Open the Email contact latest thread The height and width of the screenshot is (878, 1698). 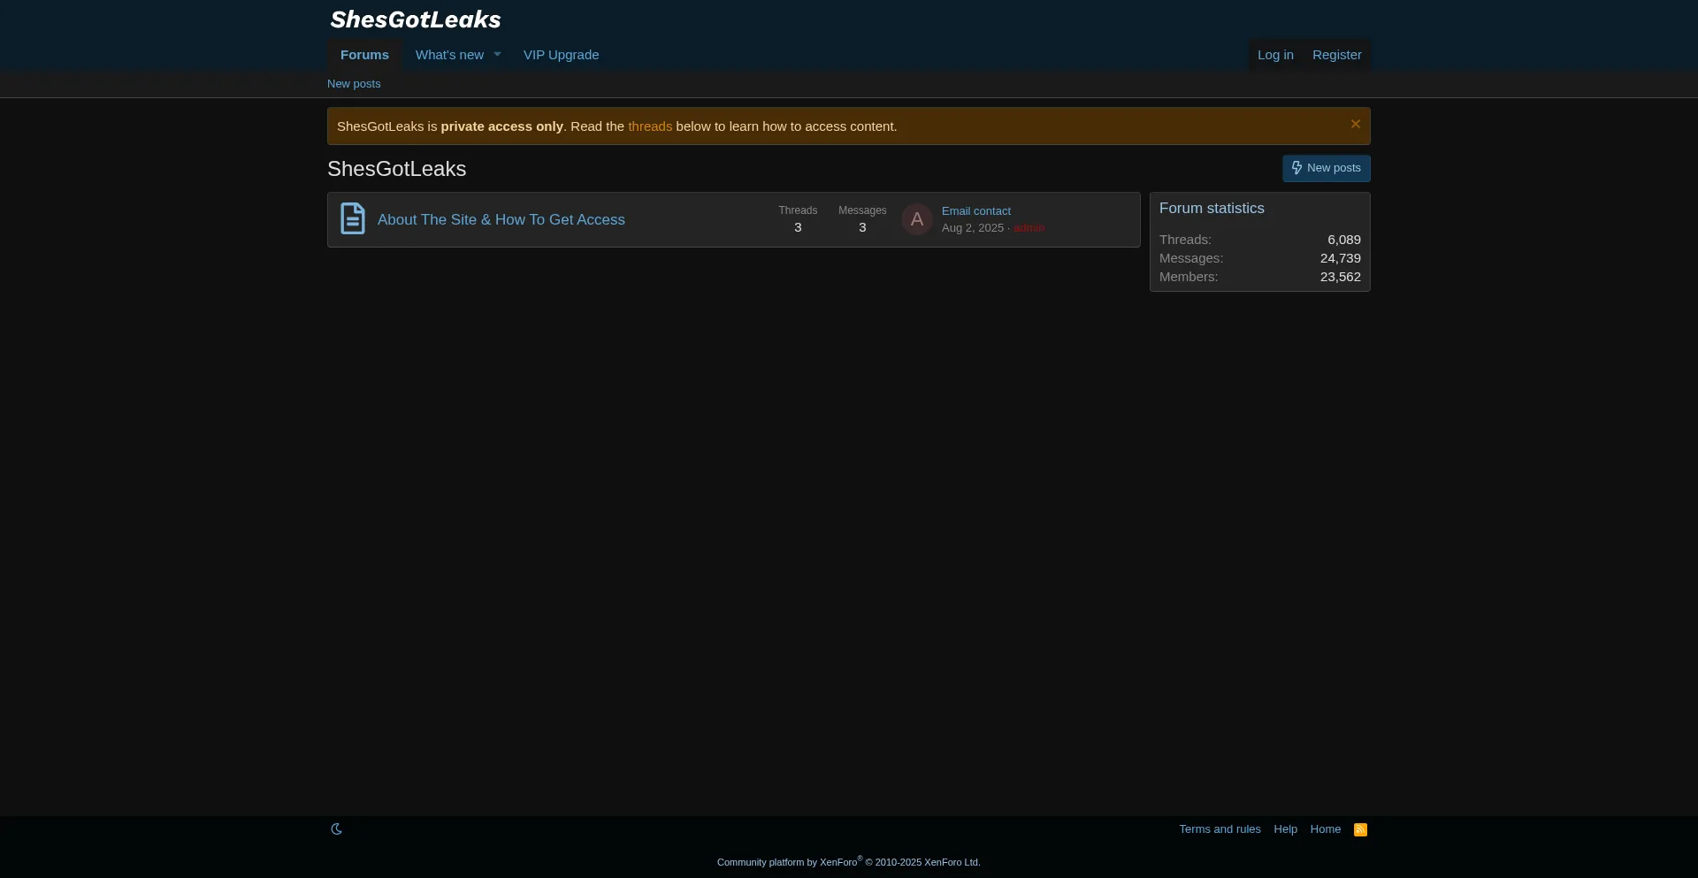tap(975, 211)
